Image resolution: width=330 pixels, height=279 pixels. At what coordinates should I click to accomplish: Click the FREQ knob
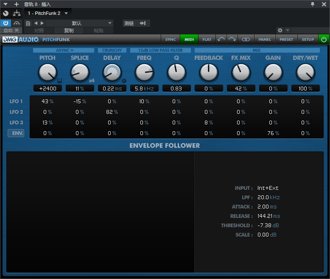pyautogui.click(x=144, y=73)
